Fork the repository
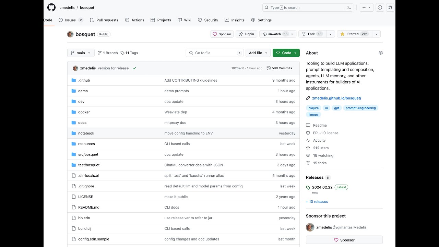 click(312, 34)
